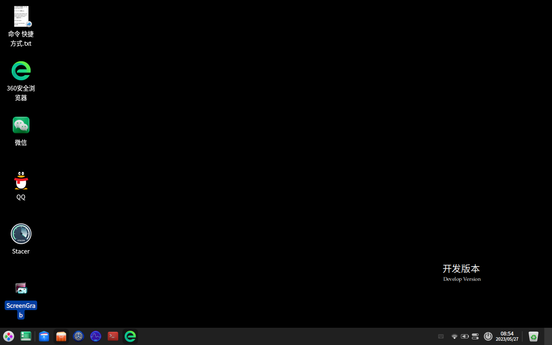Toggle Wi-Fi from the system tray
552x345 pixels.
pos(454,336)
